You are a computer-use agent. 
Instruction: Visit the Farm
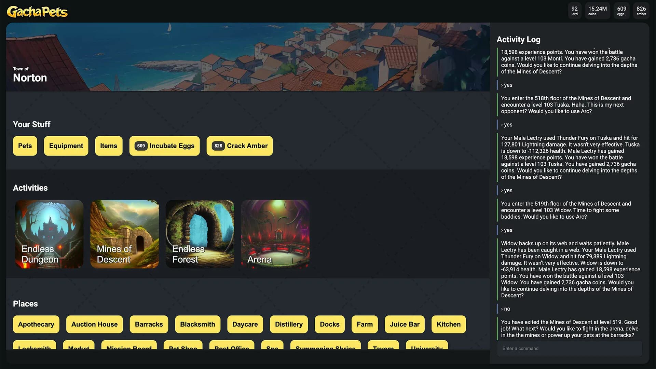pos(365,324)
